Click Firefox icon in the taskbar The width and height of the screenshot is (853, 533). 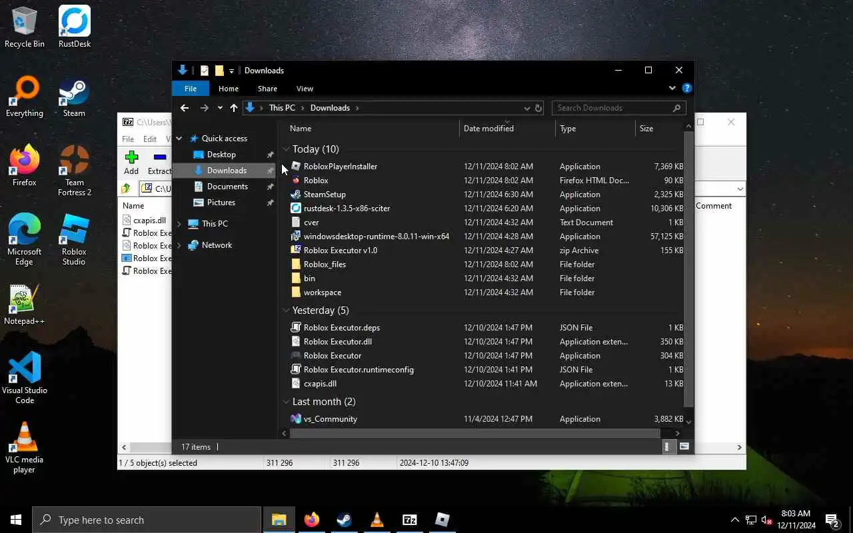pos(311,520)
